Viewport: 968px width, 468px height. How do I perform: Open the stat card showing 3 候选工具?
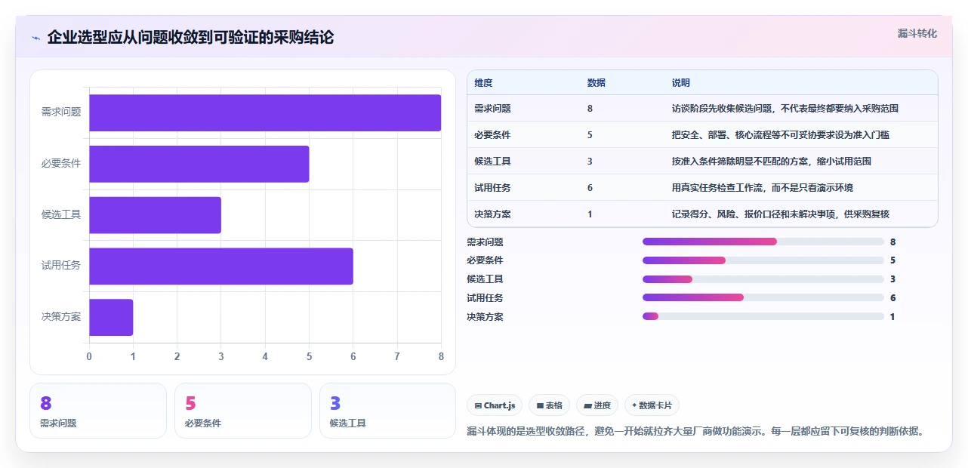click(388, 411)
